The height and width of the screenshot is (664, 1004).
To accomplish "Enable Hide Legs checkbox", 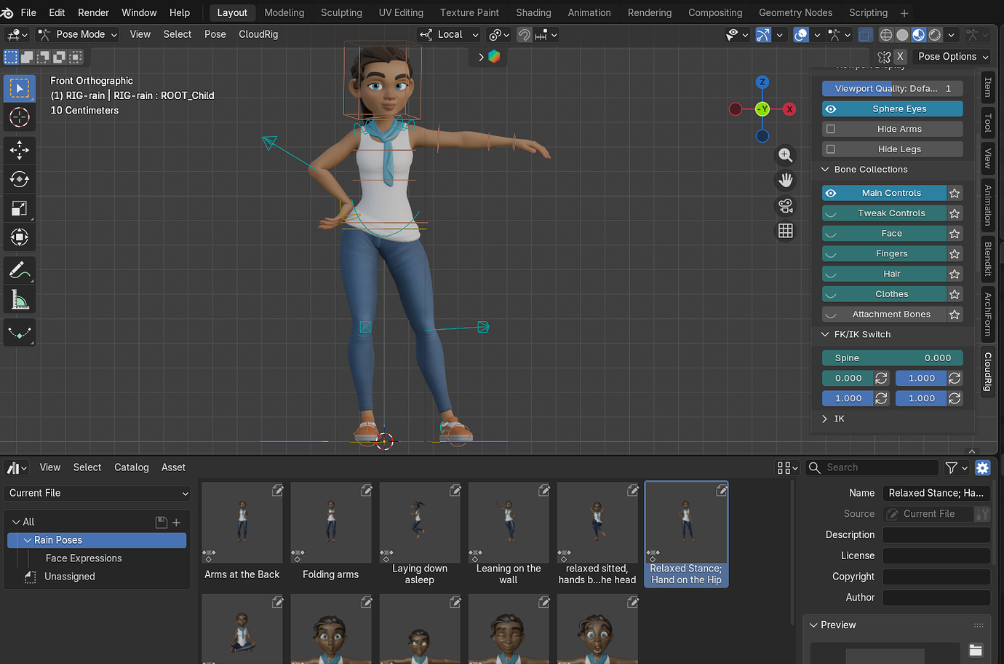I will (x=831, y=149).
